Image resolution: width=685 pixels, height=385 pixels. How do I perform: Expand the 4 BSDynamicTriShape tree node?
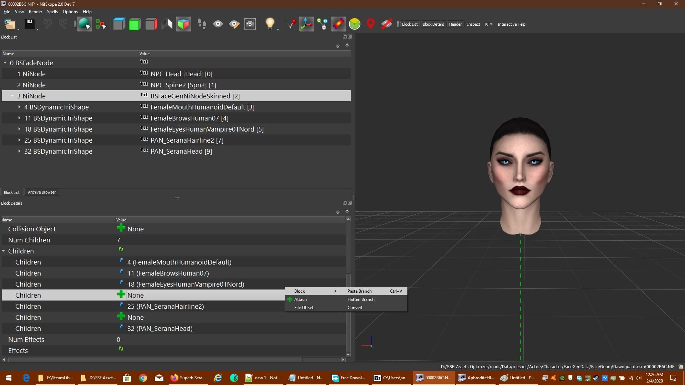click(19, 107)
